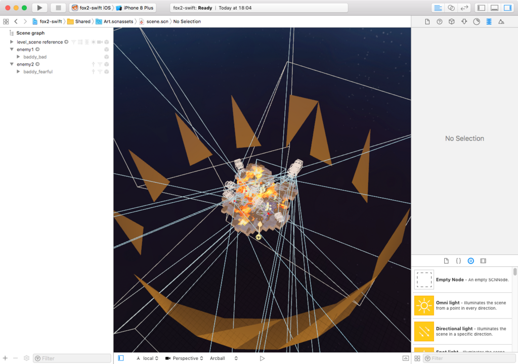Open the Physics inspector tab
Image resolution: width=518 pixels, height=364 pixels.
point(489,21)
